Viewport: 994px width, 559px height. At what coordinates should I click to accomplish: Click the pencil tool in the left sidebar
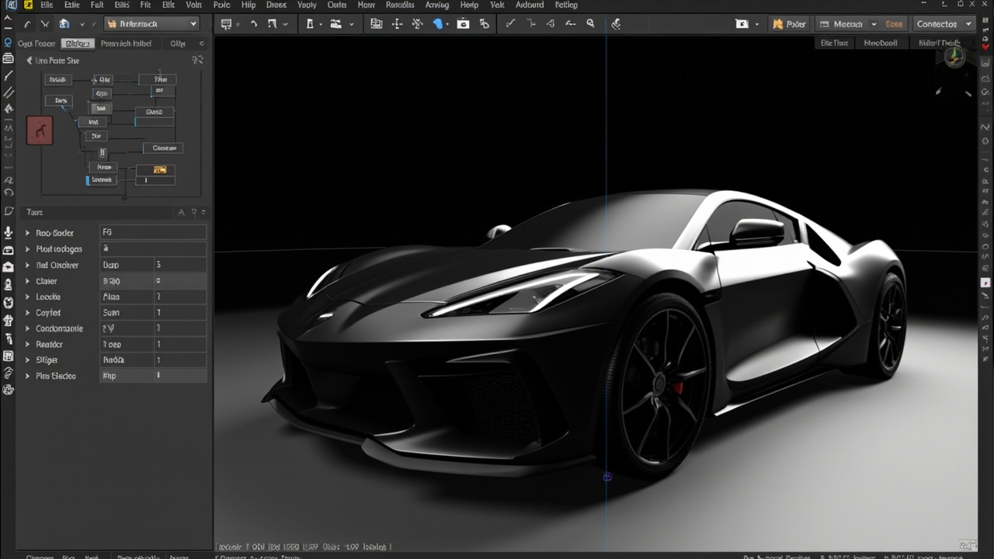click(9, 76)
